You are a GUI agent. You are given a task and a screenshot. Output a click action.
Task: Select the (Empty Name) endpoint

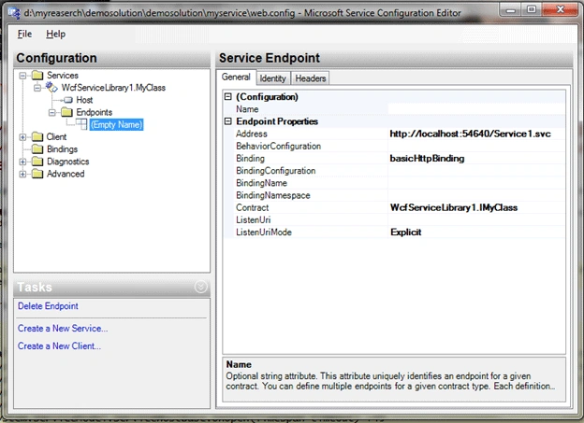coord(117,124)
